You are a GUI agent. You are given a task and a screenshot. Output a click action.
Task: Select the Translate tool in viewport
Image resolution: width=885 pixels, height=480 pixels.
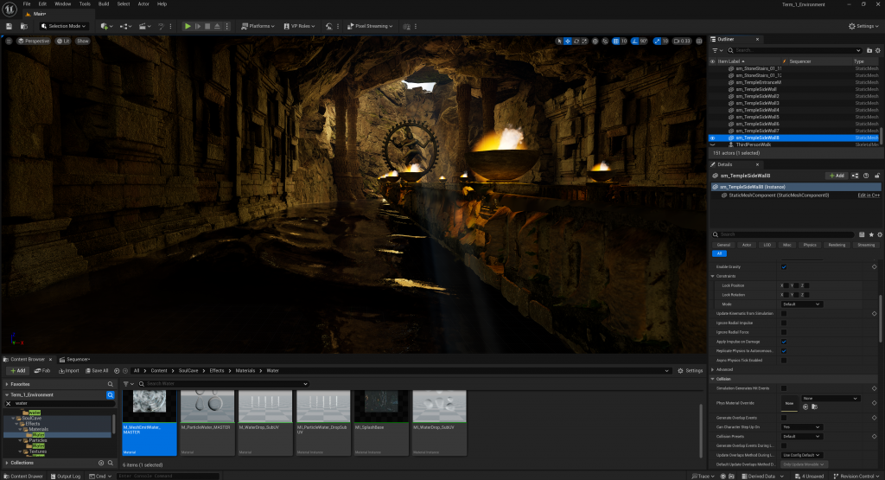(x=567, y=41)
